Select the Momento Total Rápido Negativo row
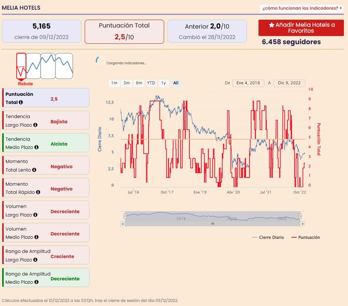This screenshot has width=348, height=306. [x=46, y=188]
